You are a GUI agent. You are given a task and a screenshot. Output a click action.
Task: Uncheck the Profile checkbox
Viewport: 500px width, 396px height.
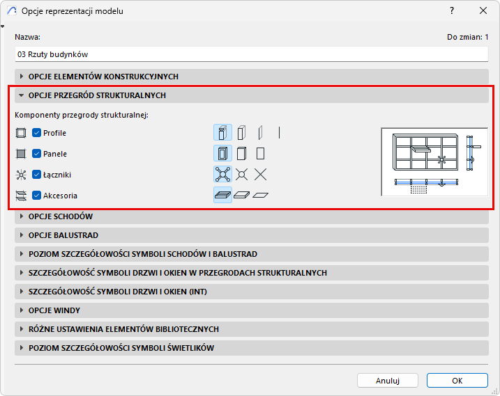[x=36, y=133]
